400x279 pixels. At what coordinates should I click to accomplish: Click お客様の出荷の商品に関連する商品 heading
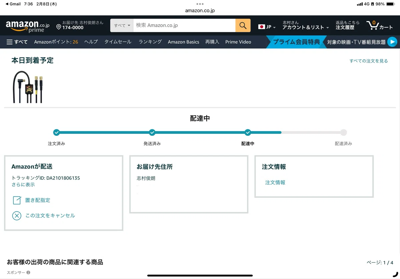[55, 262]
